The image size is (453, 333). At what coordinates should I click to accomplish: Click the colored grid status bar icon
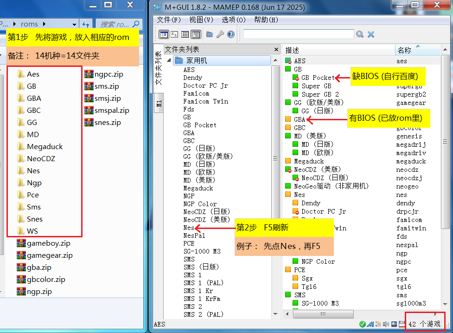378,324
